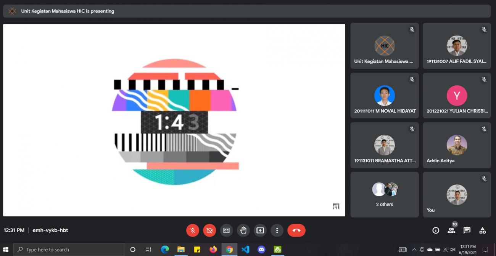Screen dimensions: 496x256
Task: Show everyone participants panel
Action: pos(451,230)
